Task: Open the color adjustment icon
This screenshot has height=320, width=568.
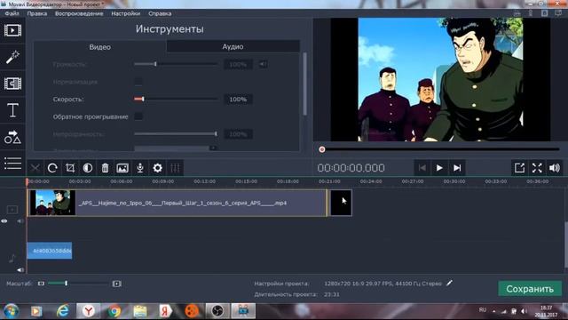Action: coord(88,168)
